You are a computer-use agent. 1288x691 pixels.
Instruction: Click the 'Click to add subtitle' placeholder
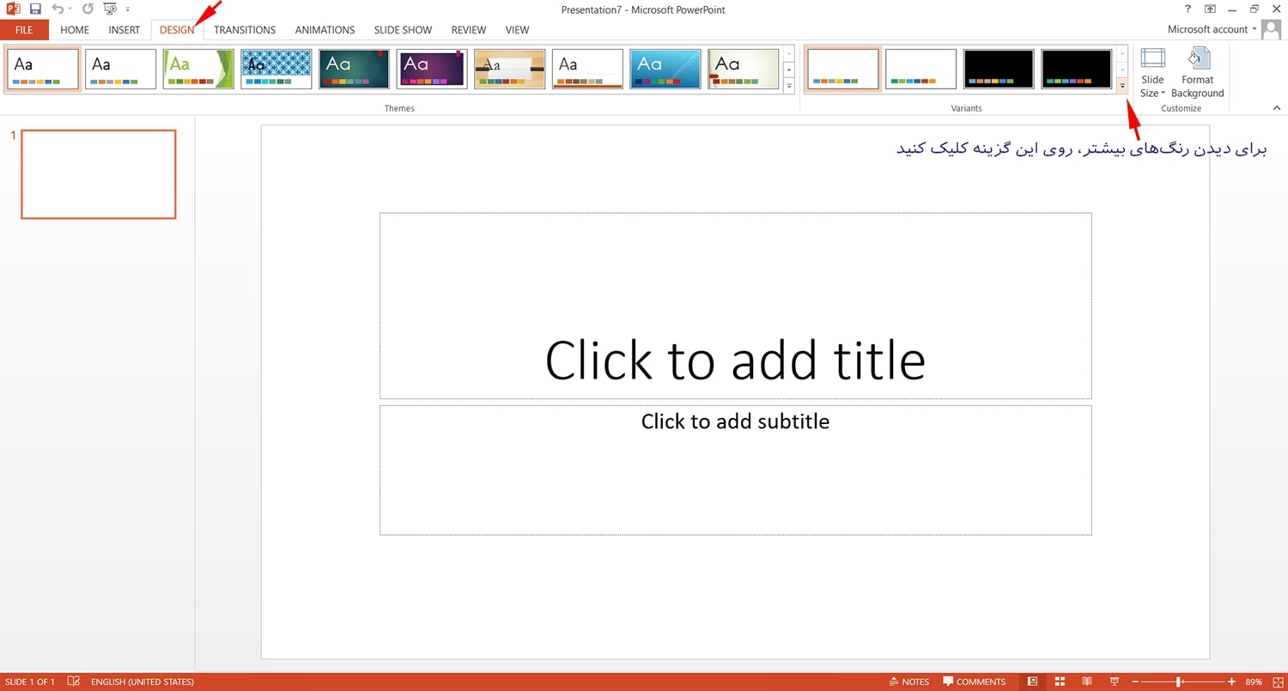point(736,470)
